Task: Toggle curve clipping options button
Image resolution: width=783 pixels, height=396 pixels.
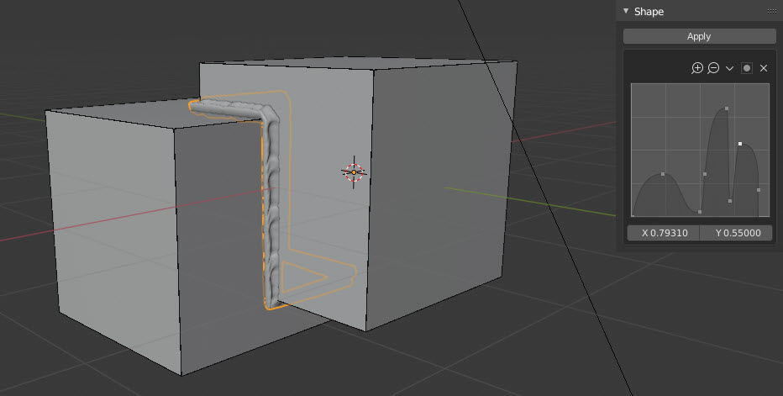Action: point(747,68)
